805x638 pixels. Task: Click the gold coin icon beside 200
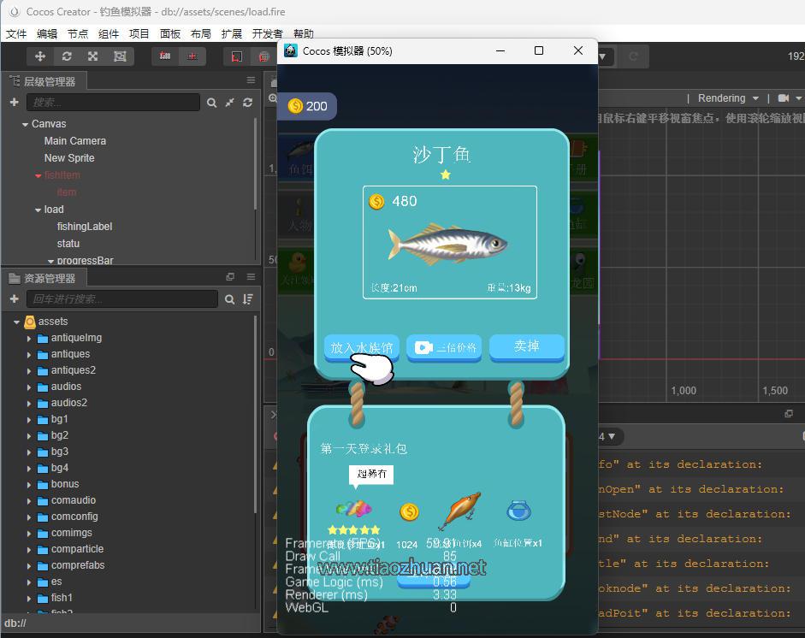point(295,106)
